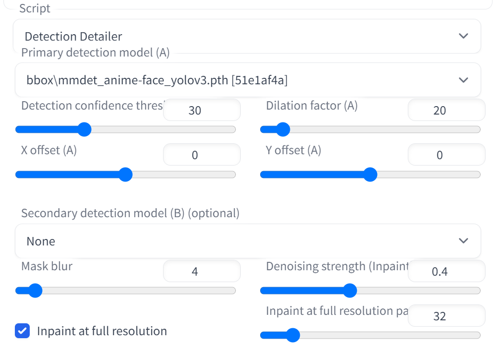
Task: Click the Denoising strength slider handle
Action: pos(350,291)
